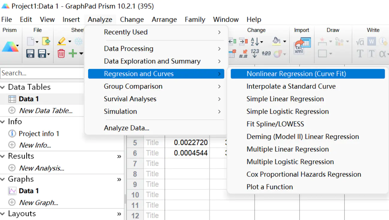Click the color scheme palette icon
This screenshot has width=389, height=220.
[278, 54]
